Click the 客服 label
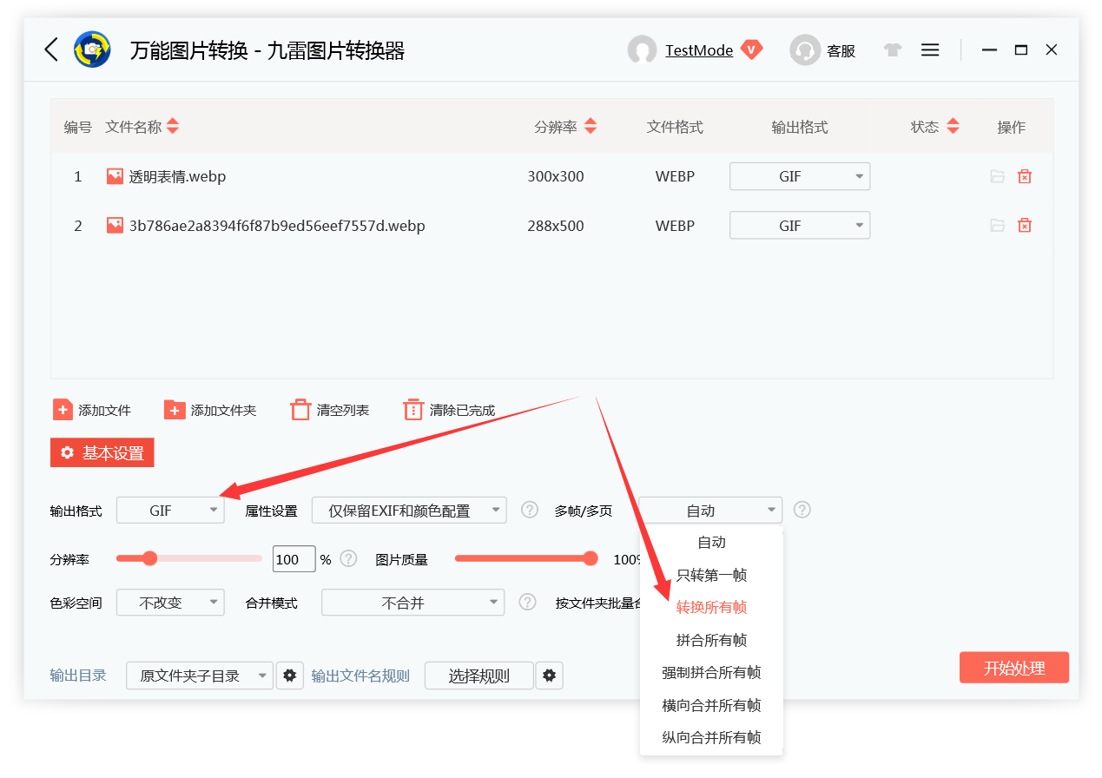Image resolution: width=1102 pixels, height=778 pixels. (841, 51)
